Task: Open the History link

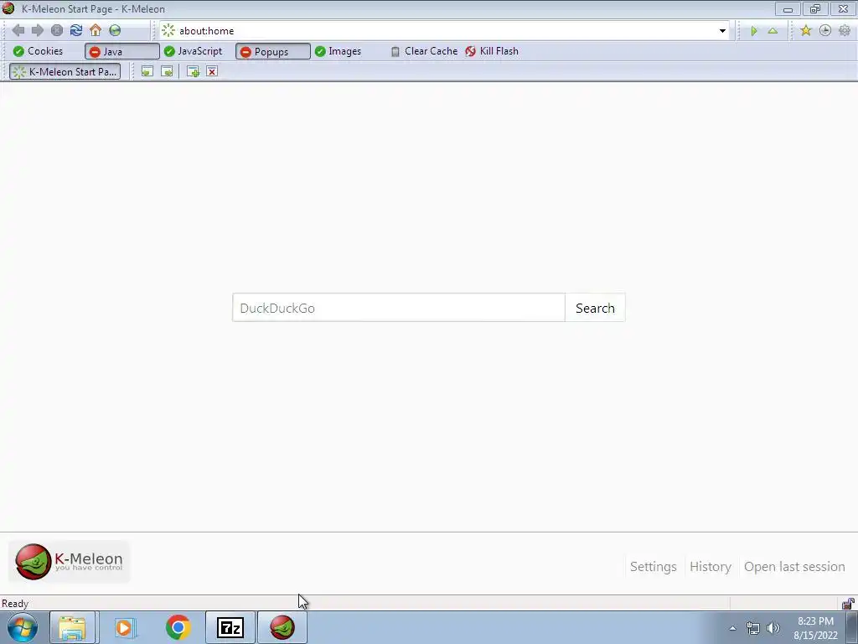Action: point(711,567)
